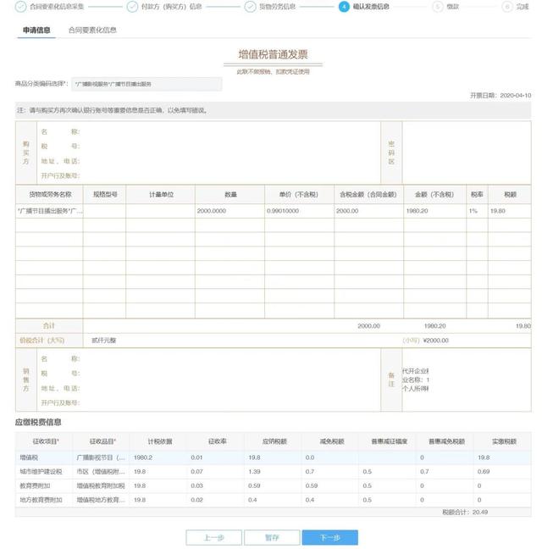Image resolution: width=542 pixels, height=549 pixels.
Task: Select the 增值税 row in tax table
Action: [273, 457]
